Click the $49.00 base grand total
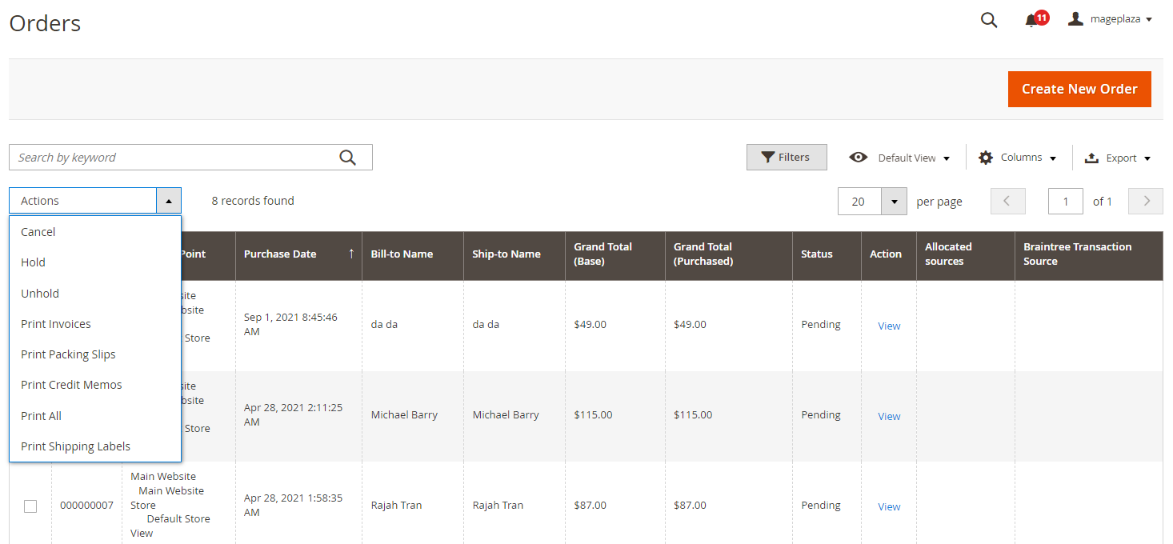Image resolution: width=1173 pixels, height=544 pixels. (590, 324)
